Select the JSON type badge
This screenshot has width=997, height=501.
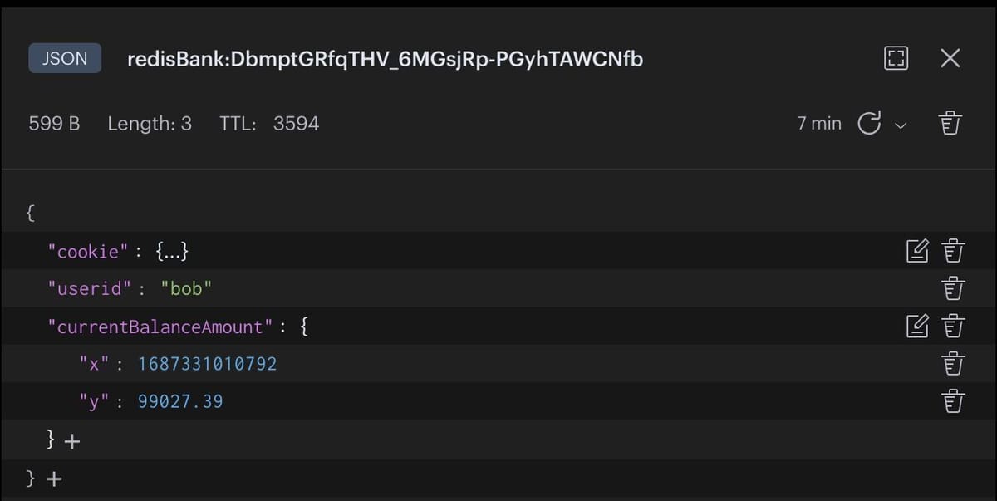click(x=64, y=58)
